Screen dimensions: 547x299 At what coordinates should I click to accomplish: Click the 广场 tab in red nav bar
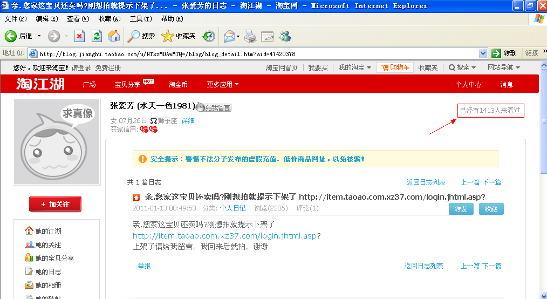tap(90, 84)
